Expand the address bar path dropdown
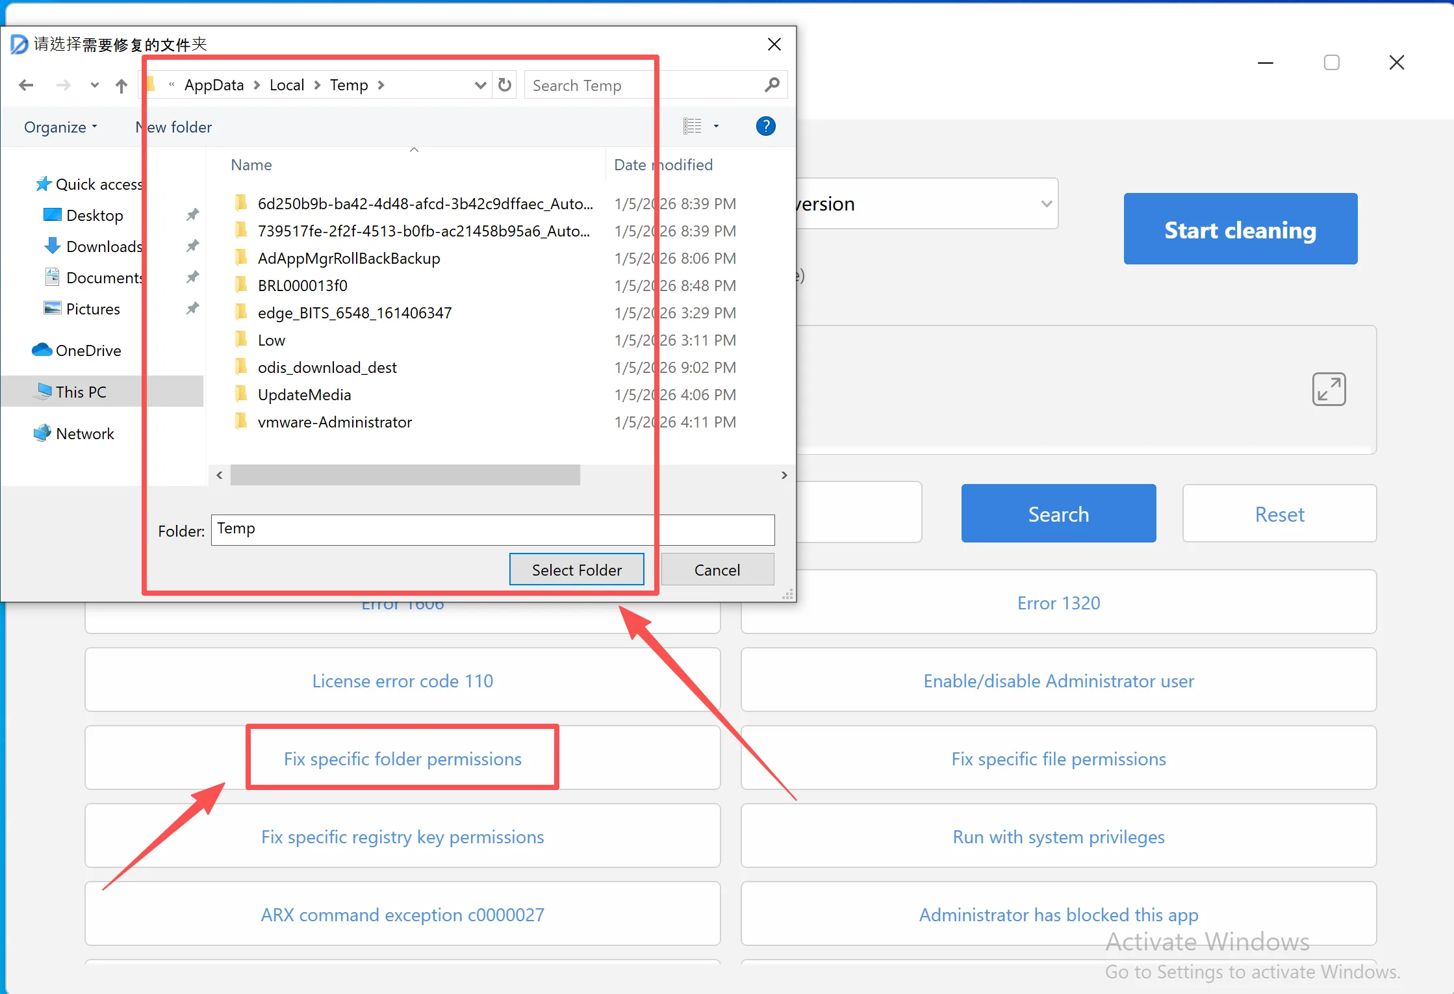Screen dimensions: 1454x994 [x=480, y=85]
